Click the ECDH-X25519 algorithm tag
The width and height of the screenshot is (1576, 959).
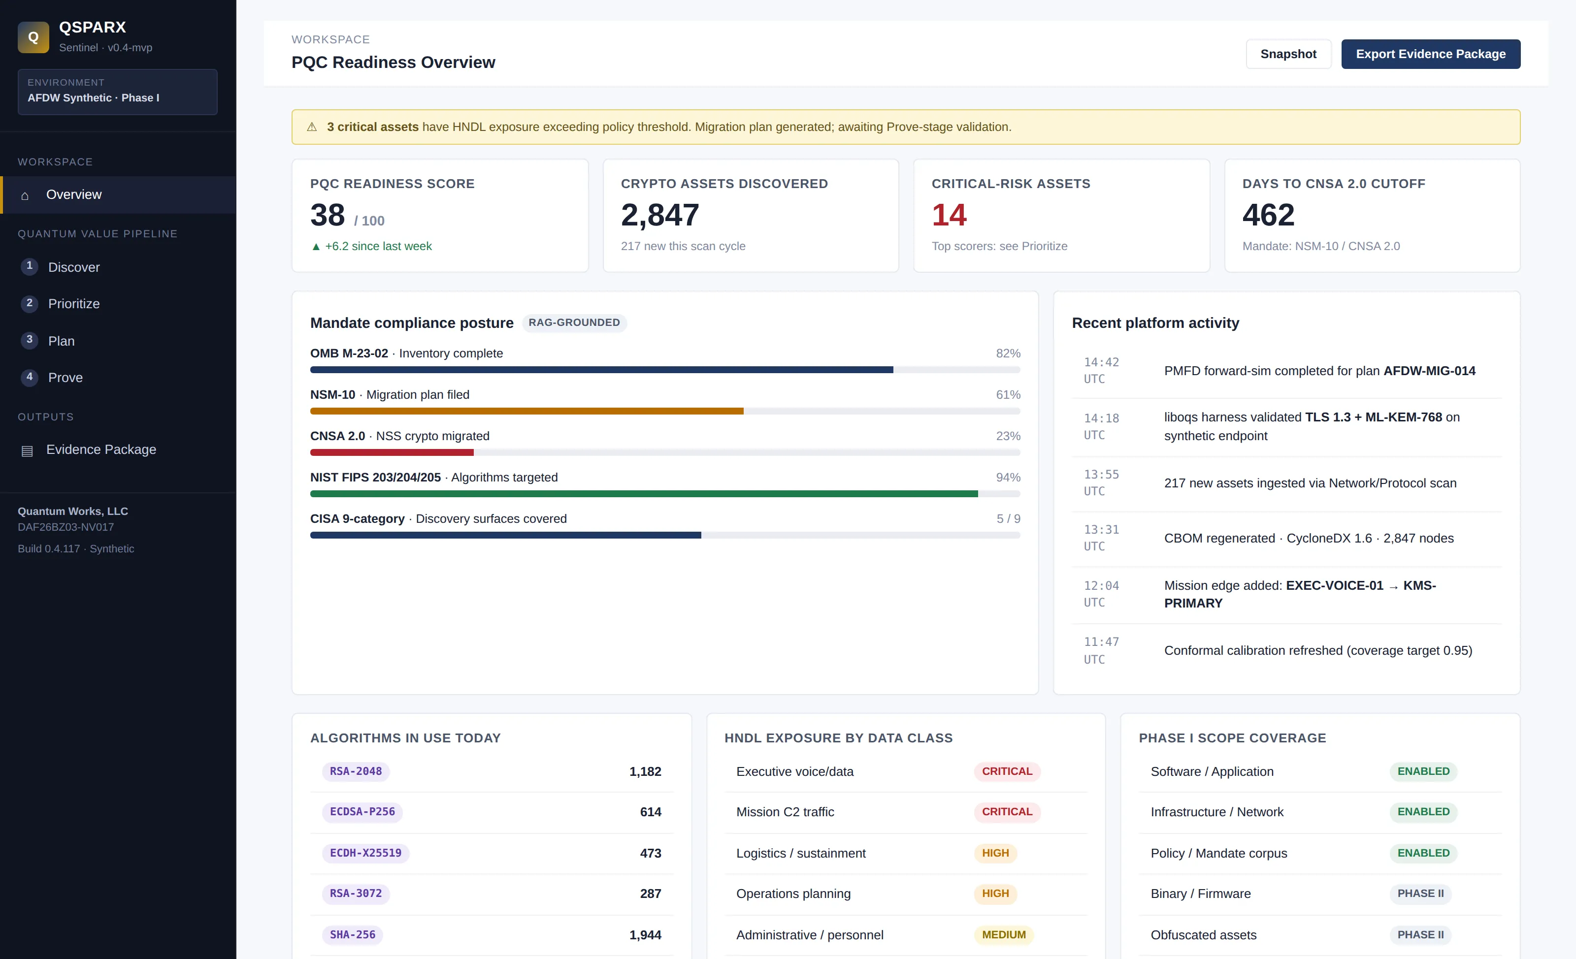pos(365,853)
